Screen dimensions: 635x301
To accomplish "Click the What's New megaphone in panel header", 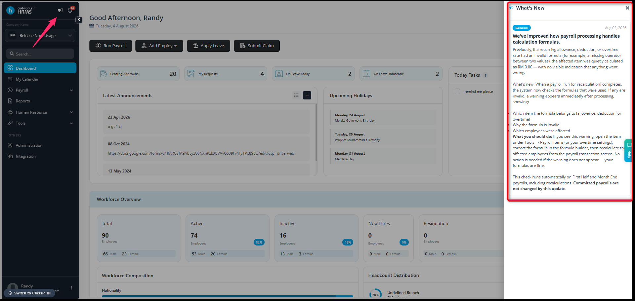I will click(x=512, y=8).
